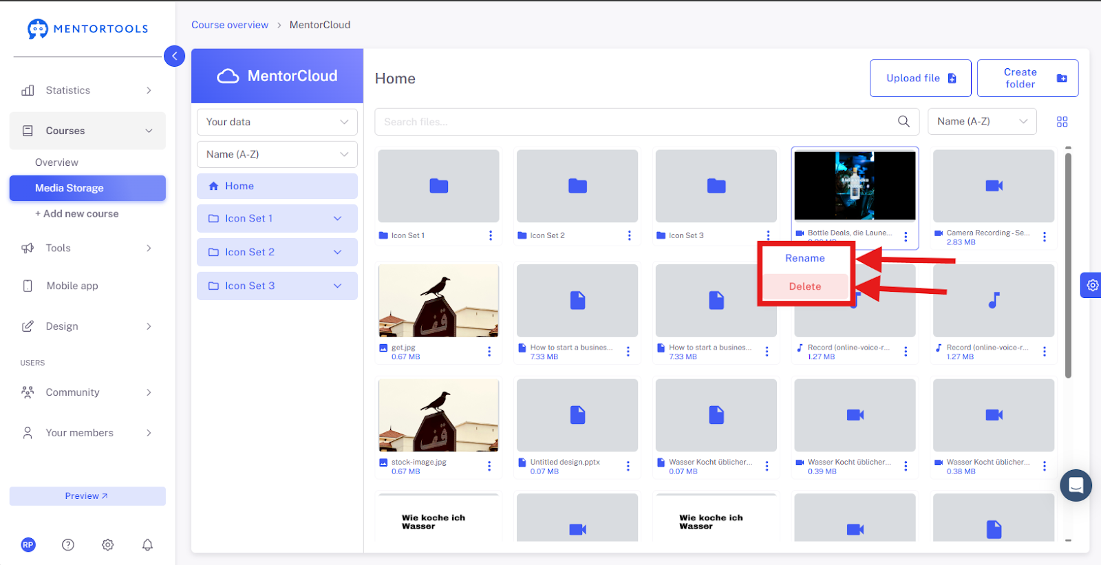Image resolution: width=1101 pixels, height=565 pixels.
Task: Open the Your data dropdown
Action: (277, 122)
